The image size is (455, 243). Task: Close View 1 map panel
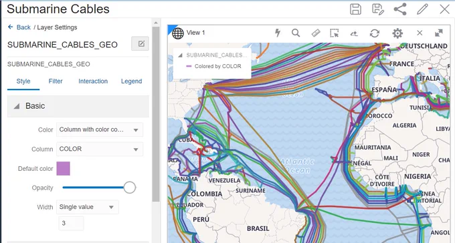tap(420, 33)
